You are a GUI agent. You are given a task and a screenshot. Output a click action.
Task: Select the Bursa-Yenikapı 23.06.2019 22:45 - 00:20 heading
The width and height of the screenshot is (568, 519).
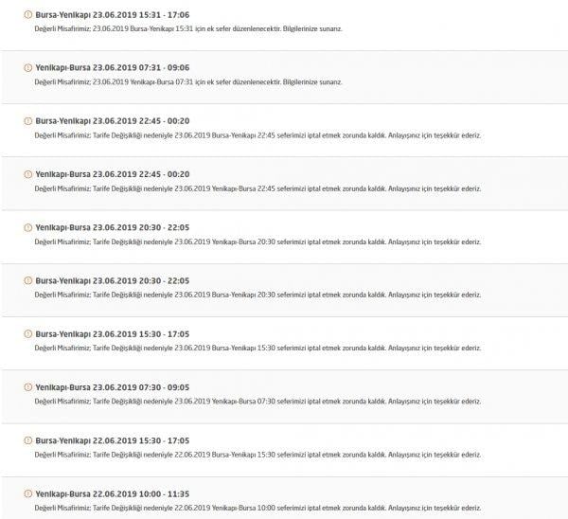click(112, 121)
